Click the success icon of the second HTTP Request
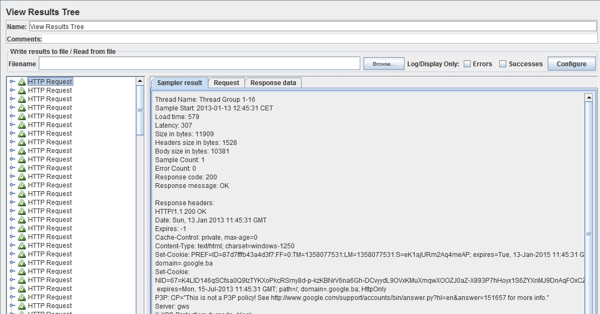The image size is (600, 314). [22, 90]
